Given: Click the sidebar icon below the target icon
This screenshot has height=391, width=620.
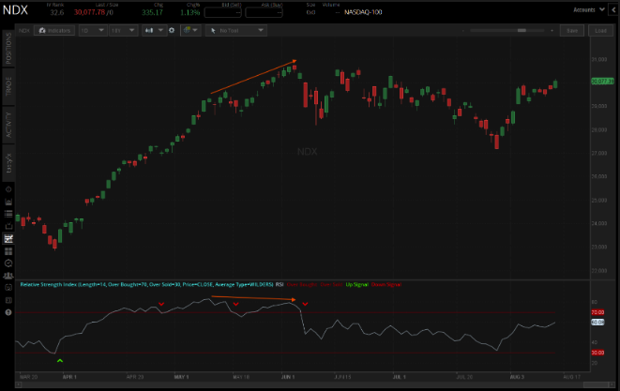Looking at the screenshot, I should [8, 202].
